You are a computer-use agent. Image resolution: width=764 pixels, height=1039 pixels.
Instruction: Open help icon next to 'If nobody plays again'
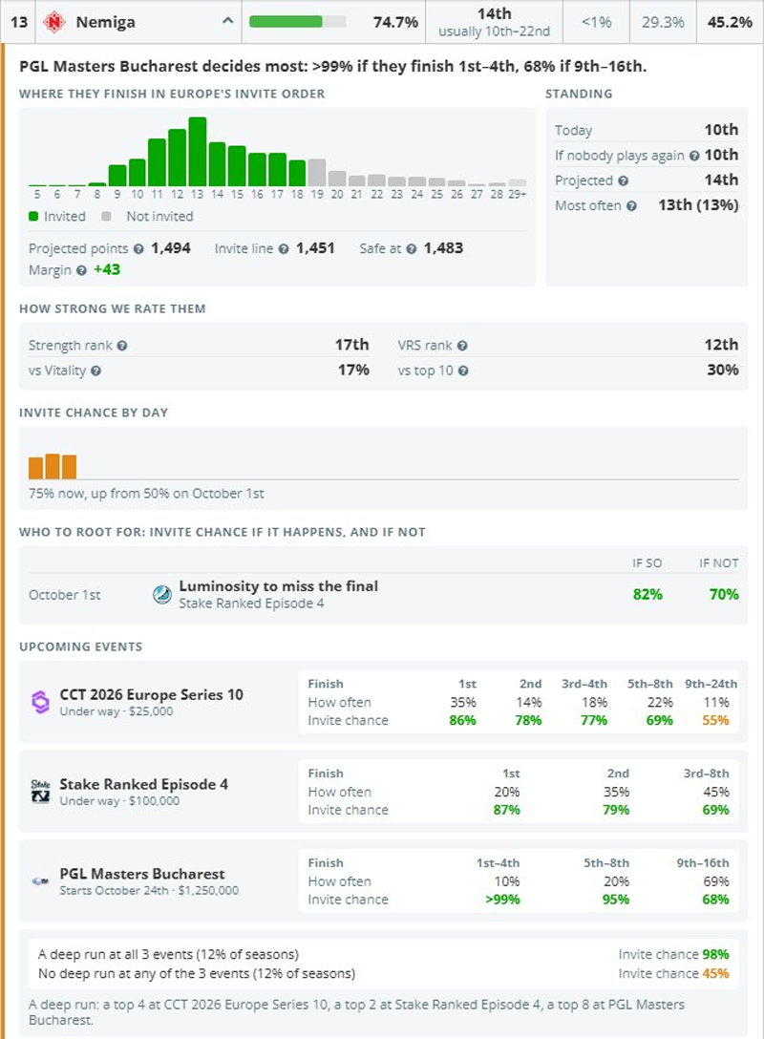[x=693, y=156]
